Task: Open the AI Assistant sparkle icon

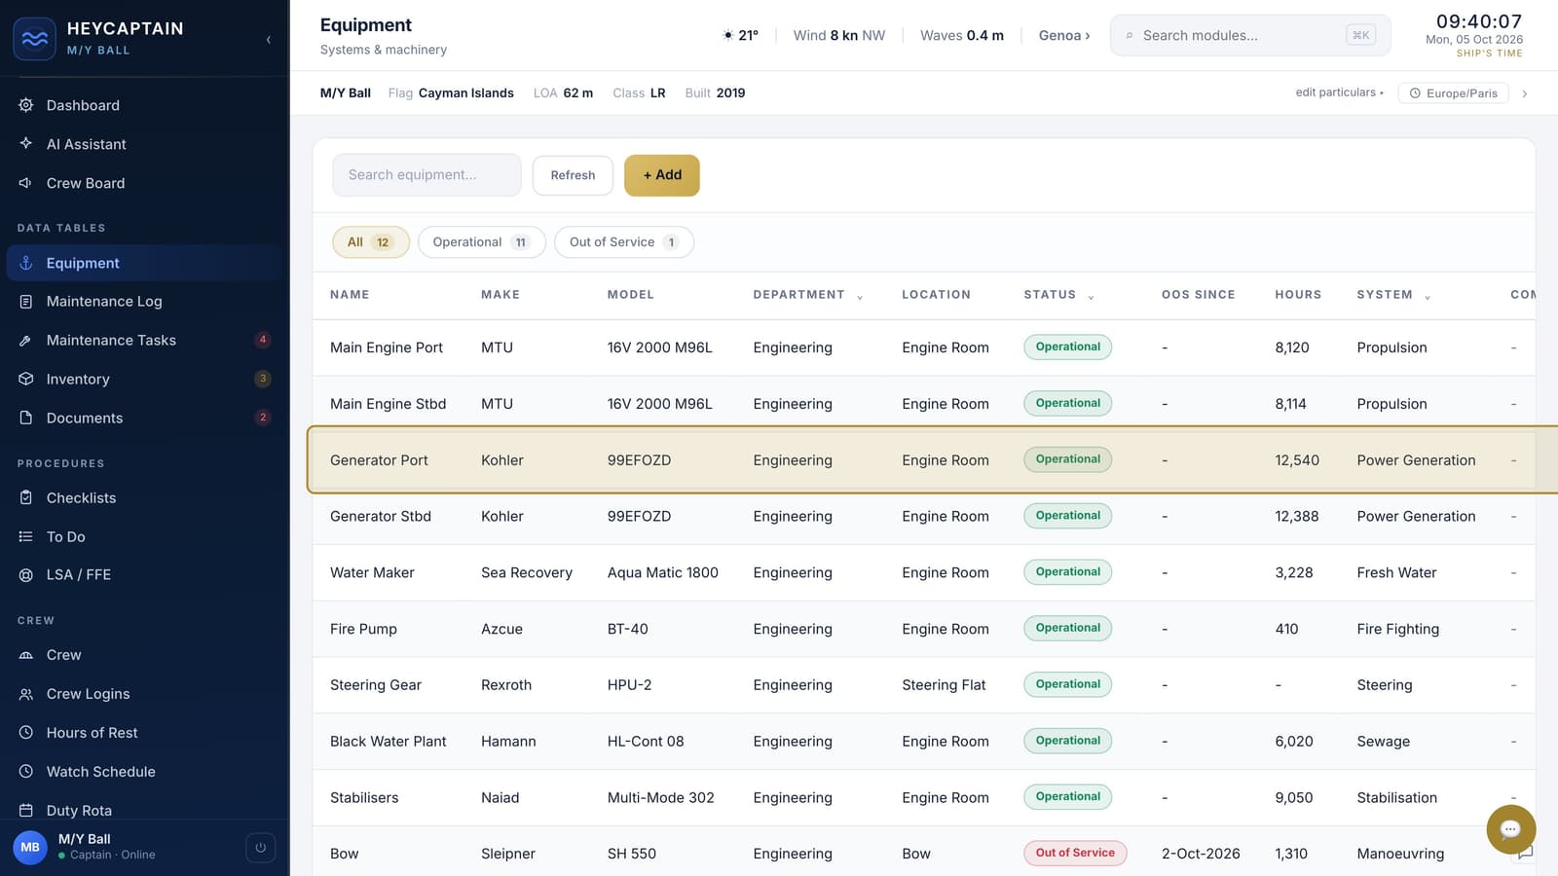Action: (26, 143)
